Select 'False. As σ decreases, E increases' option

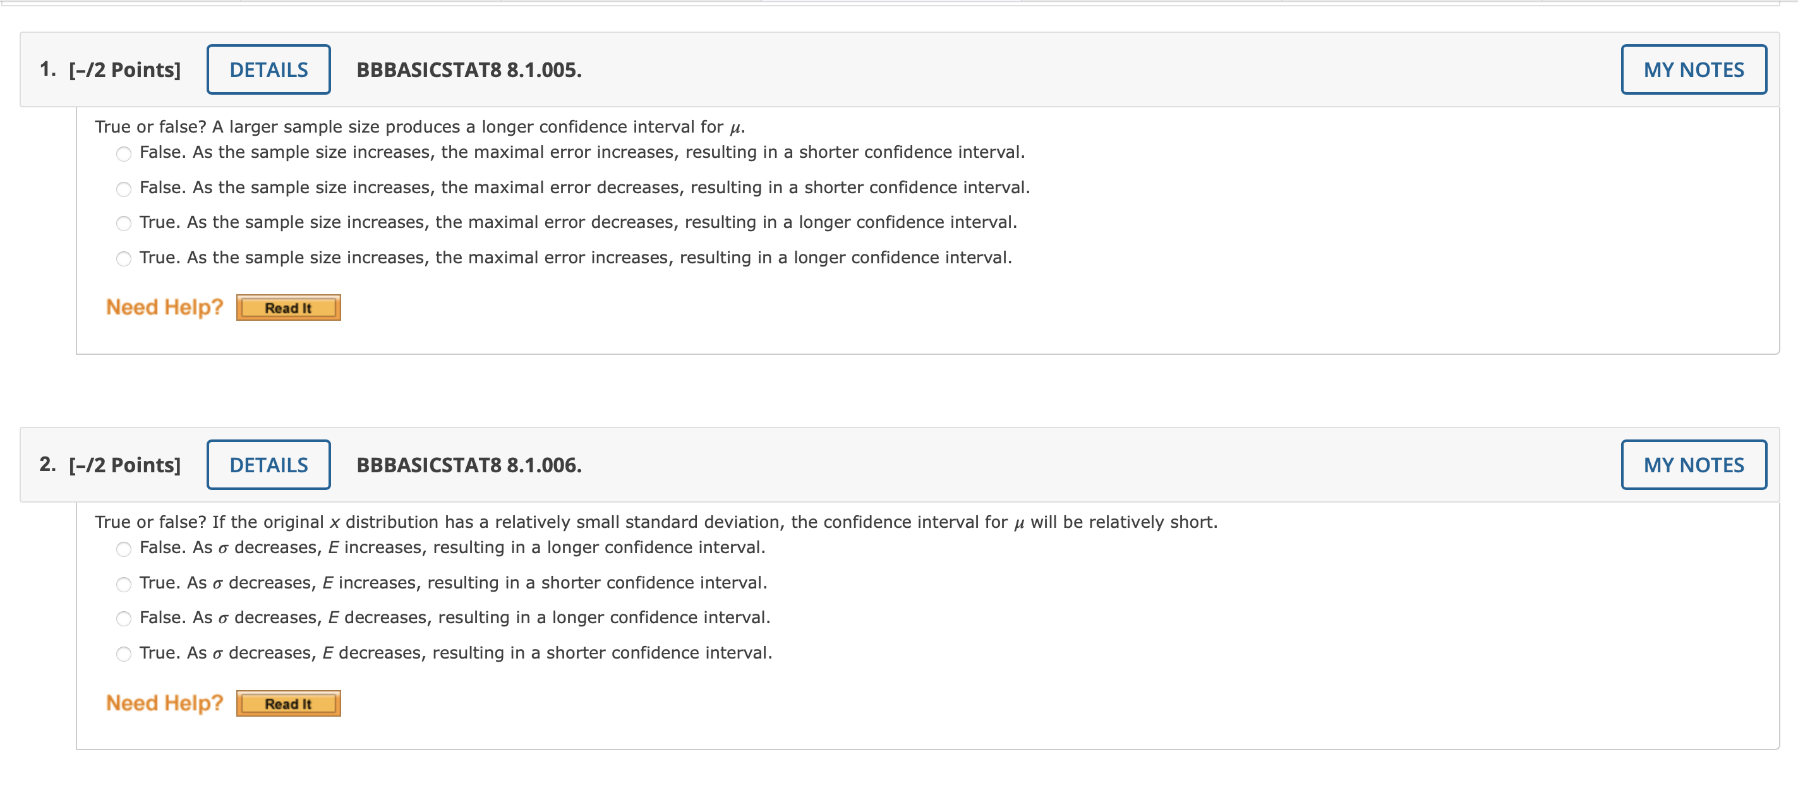pos(124,549)
